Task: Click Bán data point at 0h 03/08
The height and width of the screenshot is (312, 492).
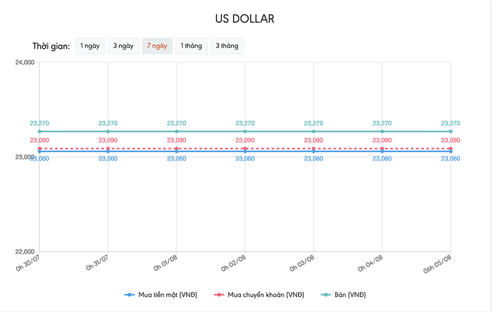Action: coord(314,131)
